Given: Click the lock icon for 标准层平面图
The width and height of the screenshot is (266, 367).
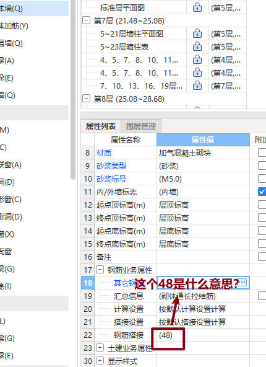Looking at the screenshot, I should (197, 7).
